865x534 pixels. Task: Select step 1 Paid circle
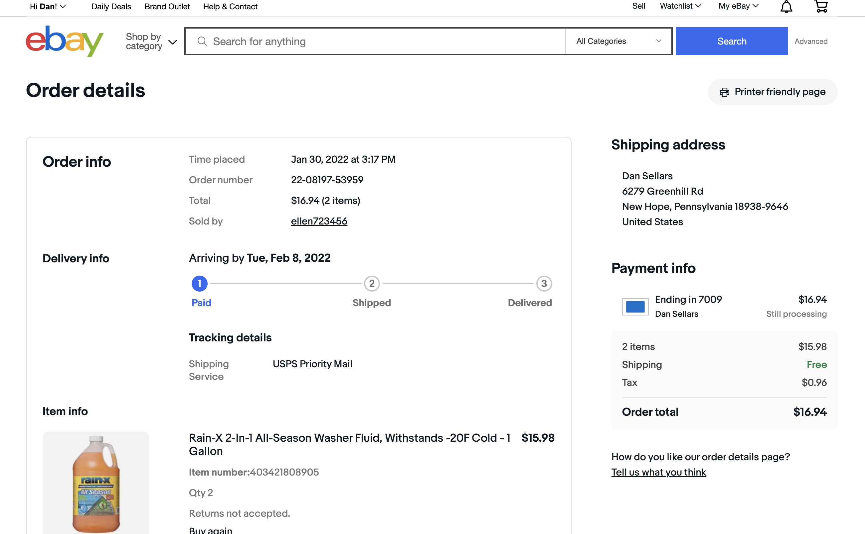click(200, 284)
